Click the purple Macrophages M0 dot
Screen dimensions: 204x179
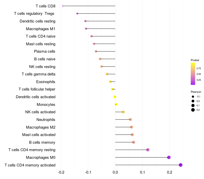click(169, 157)
